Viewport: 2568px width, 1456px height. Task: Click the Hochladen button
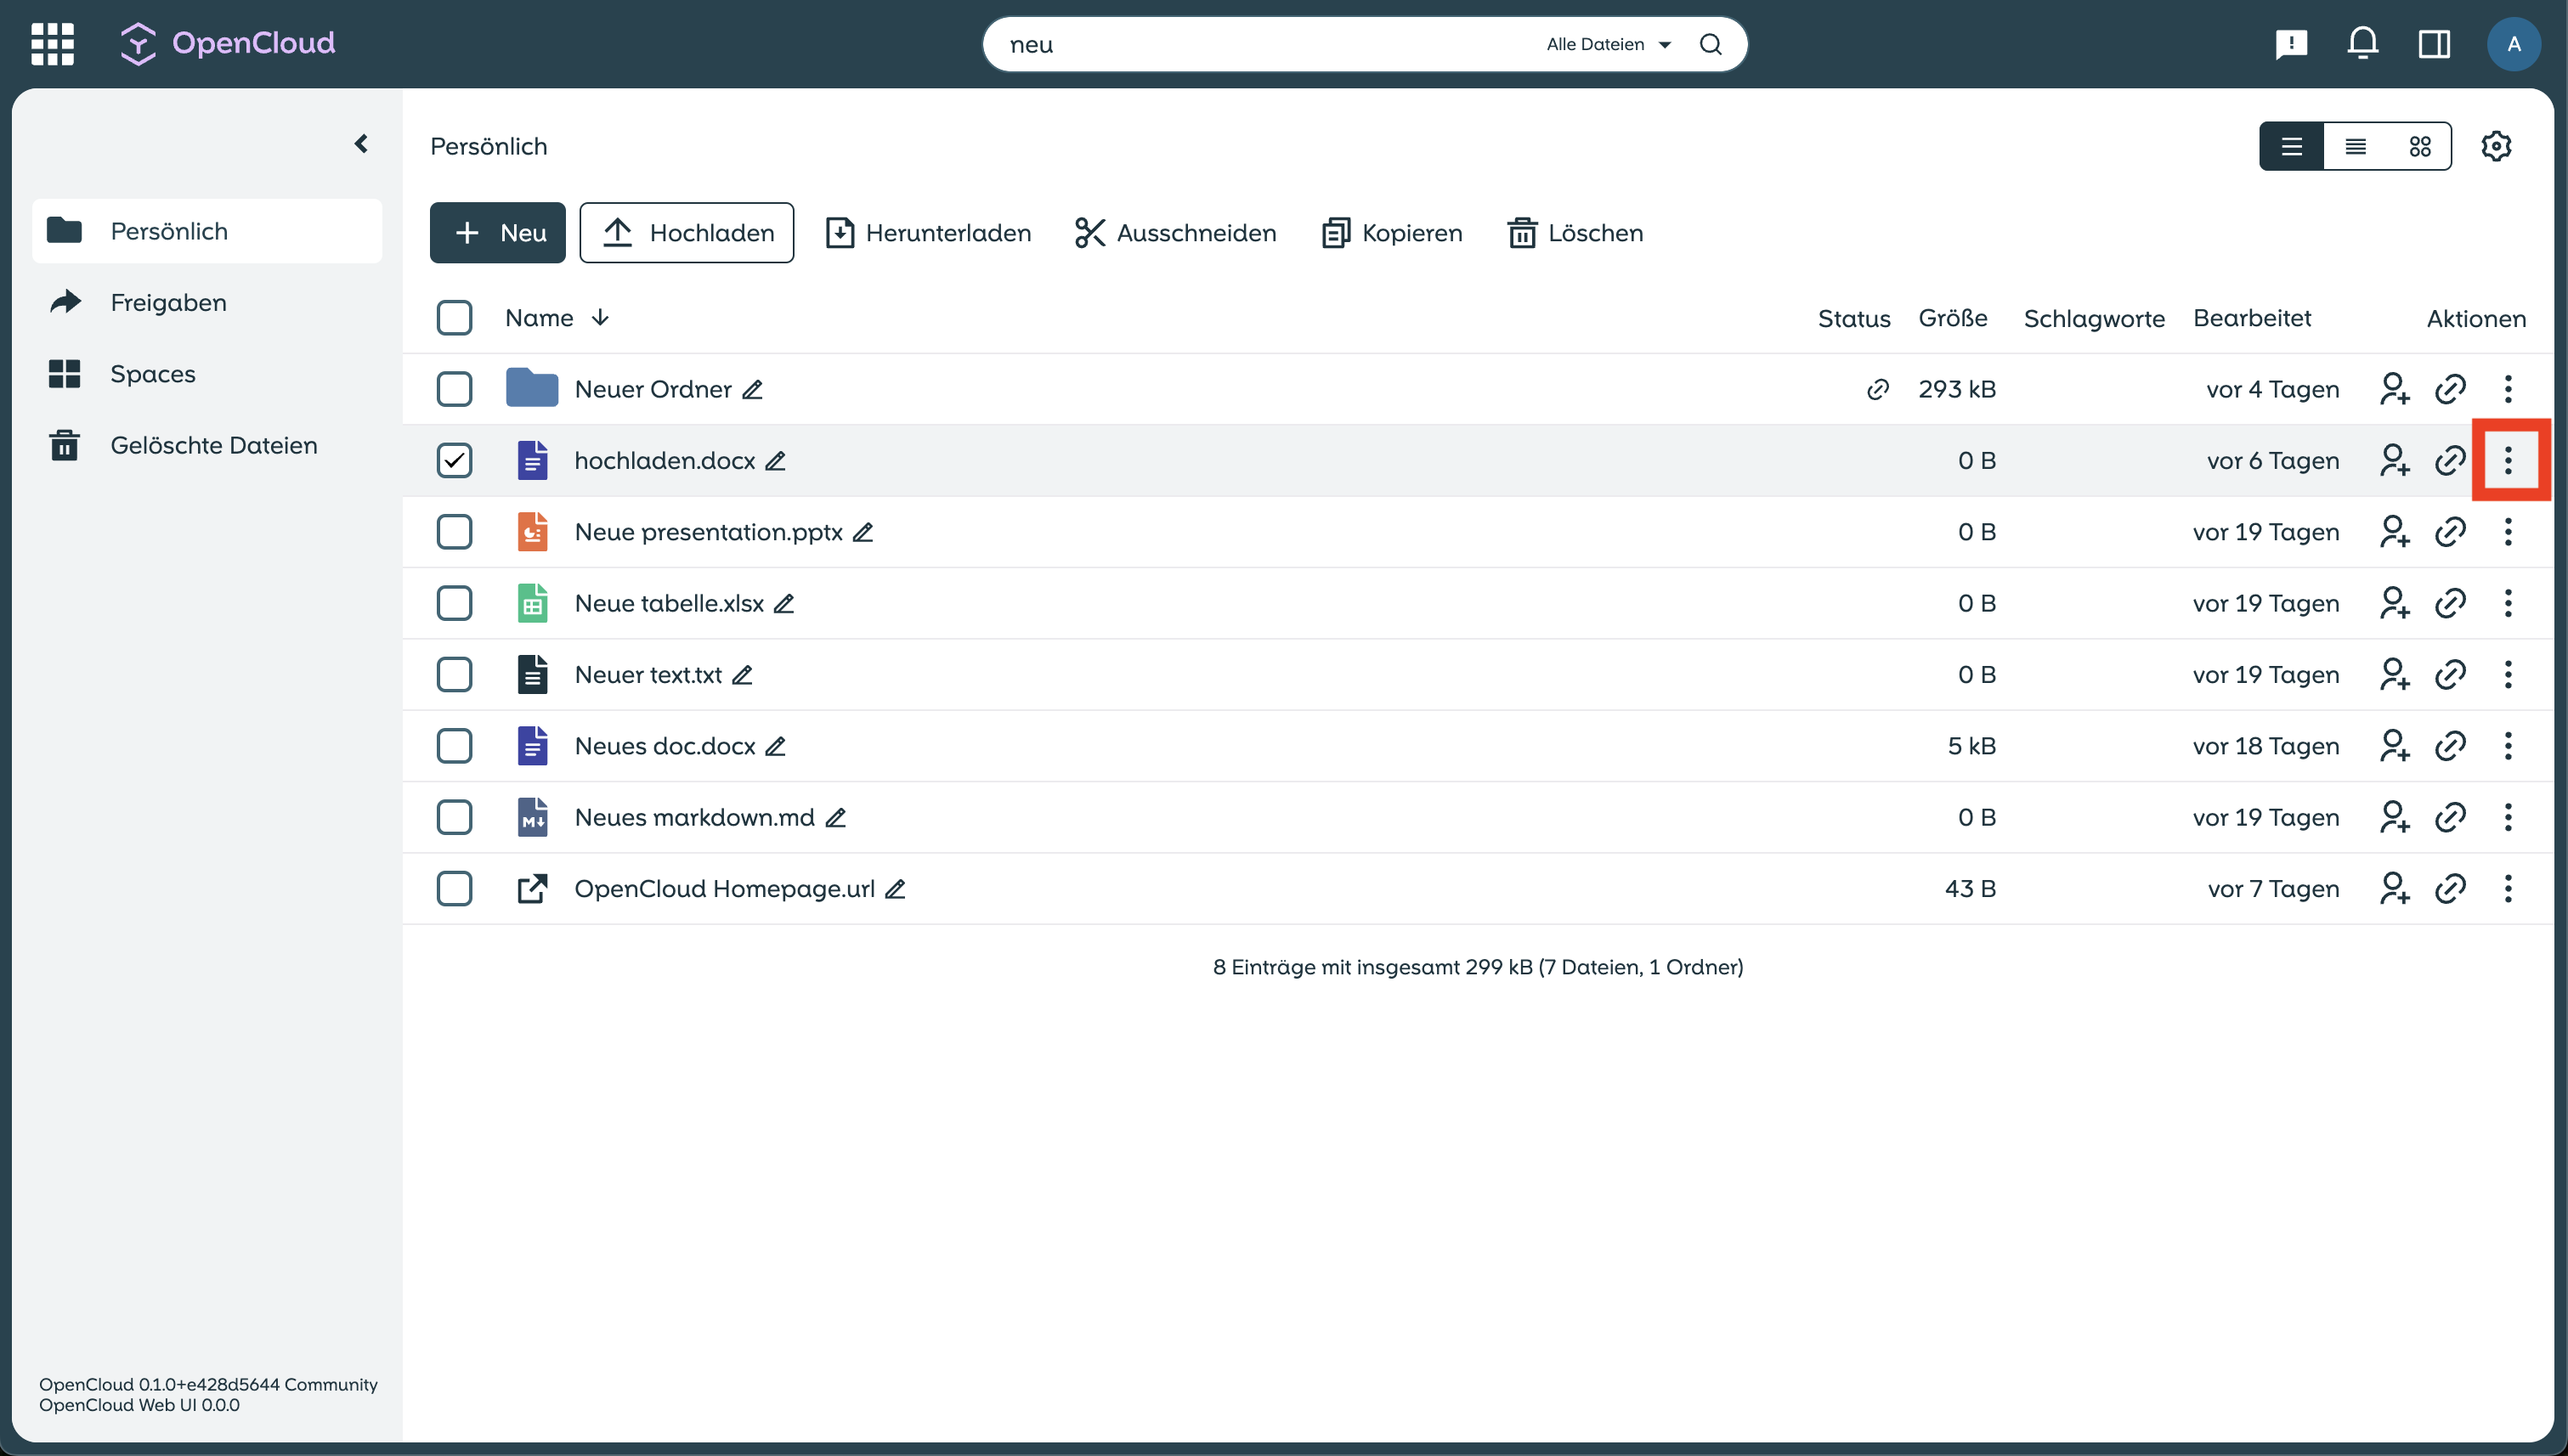(x=687, y=233)
